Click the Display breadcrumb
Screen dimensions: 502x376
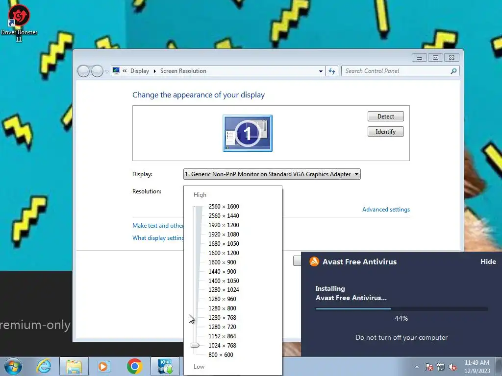[x=140, y=71]
